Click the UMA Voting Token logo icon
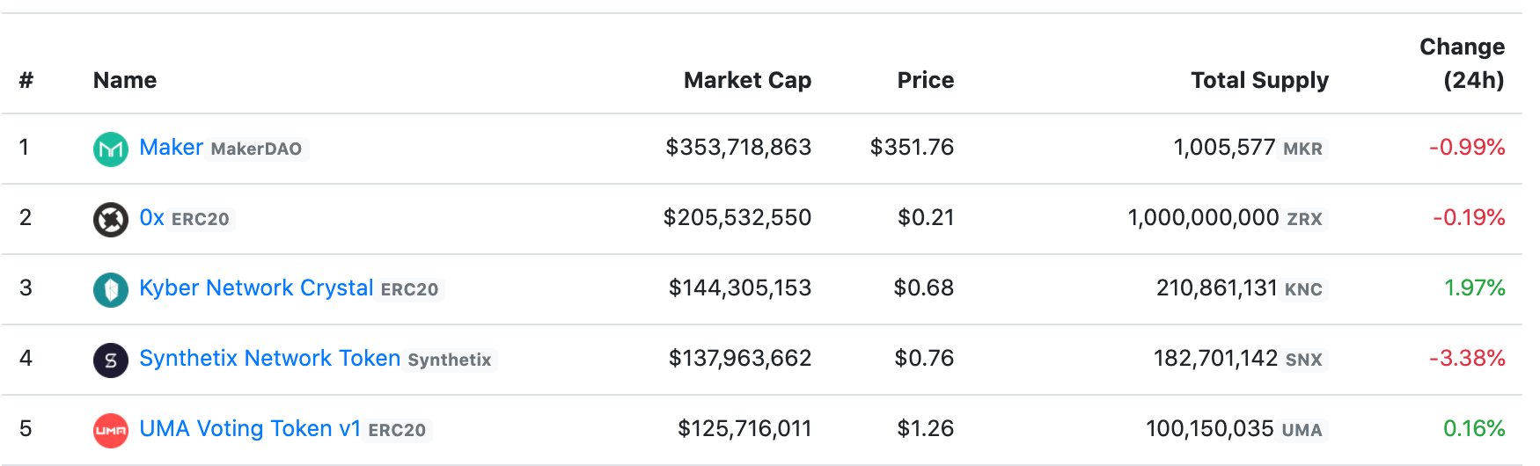1540x466 pixels. pyautogui.click(x=111, y=430)
